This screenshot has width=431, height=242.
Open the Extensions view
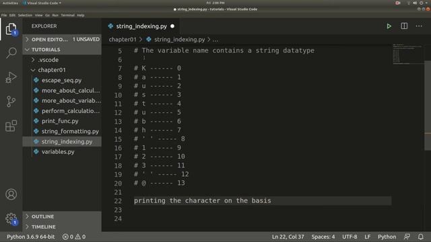coord(11,126)
